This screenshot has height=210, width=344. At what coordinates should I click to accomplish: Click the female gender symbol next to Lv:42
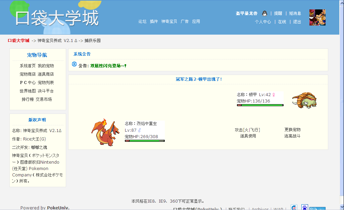click(274, 95)
